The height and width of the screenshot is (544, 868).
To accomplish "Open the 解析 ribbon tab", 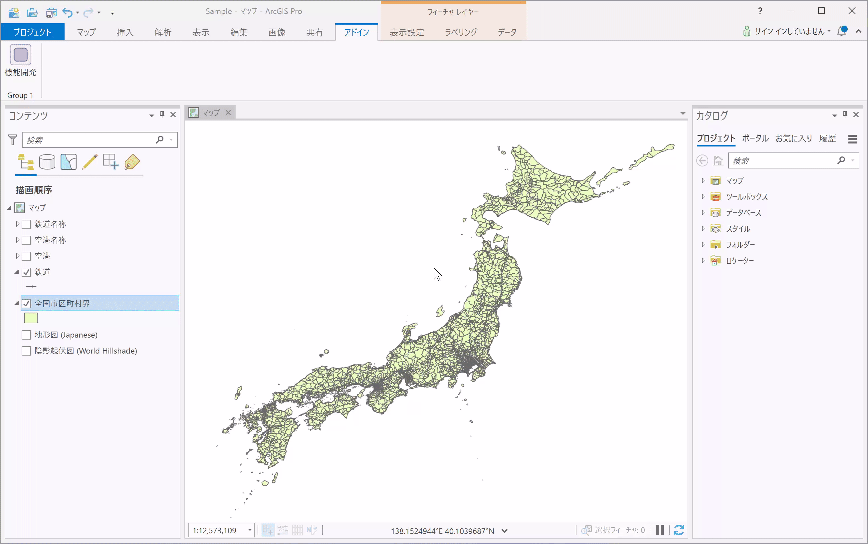I will pos(163,32).
